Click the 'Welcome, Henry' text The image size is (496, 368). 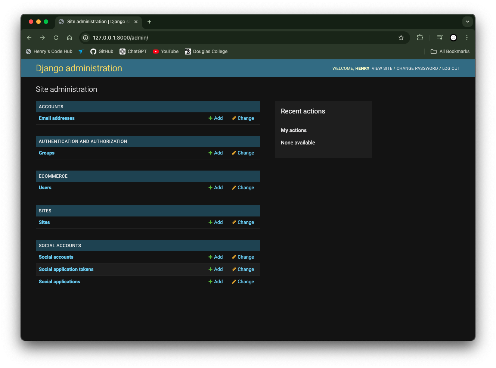click(x=351, y=69)
